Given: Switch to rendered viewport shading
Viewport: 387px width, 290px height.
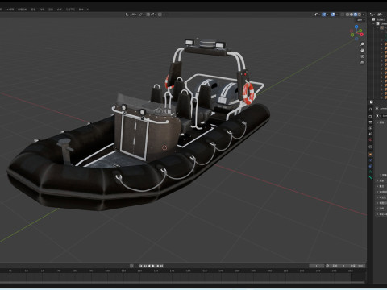Looking at the screenshot, I should point(360,14).
